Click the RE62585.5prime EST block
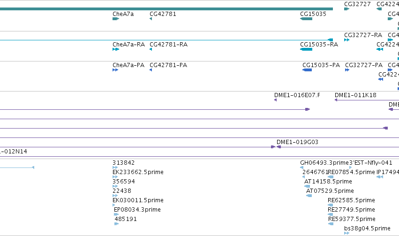 [x=331, y=205]
